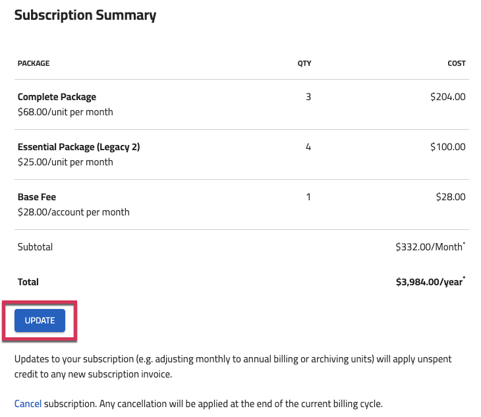This screenshot has width=481, height=417.
Task: Click the quantity 1 for Base Fee
Action: pos(308,197)
